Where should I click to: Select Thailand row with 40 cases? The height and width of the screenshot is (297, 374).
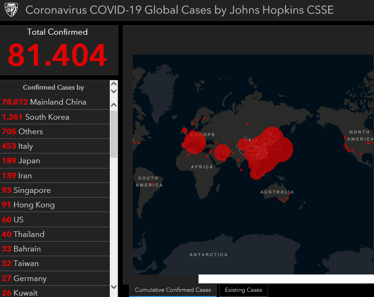55,234
